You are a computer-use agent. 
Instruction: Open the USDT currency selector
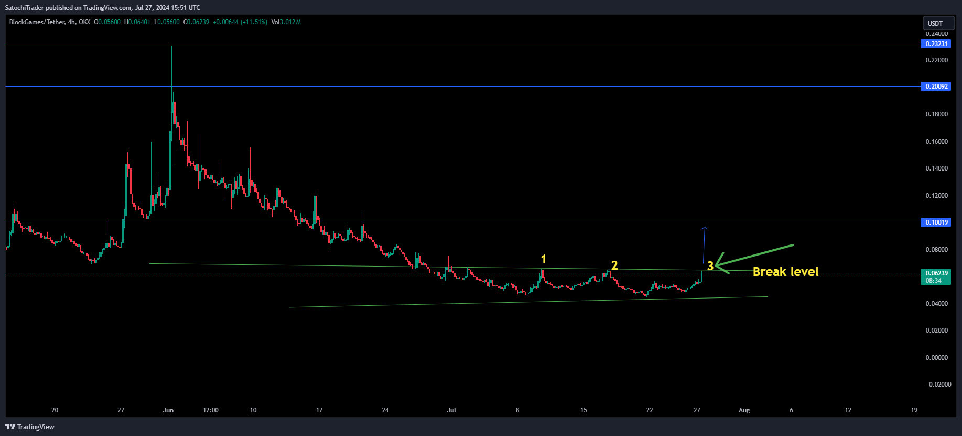(x=938, y=23)
